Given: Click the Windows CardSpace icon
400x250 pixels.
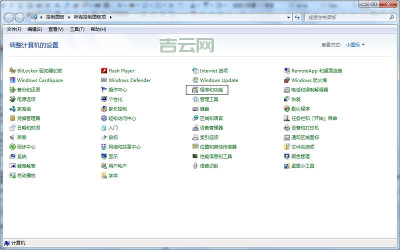Looking at the screenshot, I should coord(12,80).
